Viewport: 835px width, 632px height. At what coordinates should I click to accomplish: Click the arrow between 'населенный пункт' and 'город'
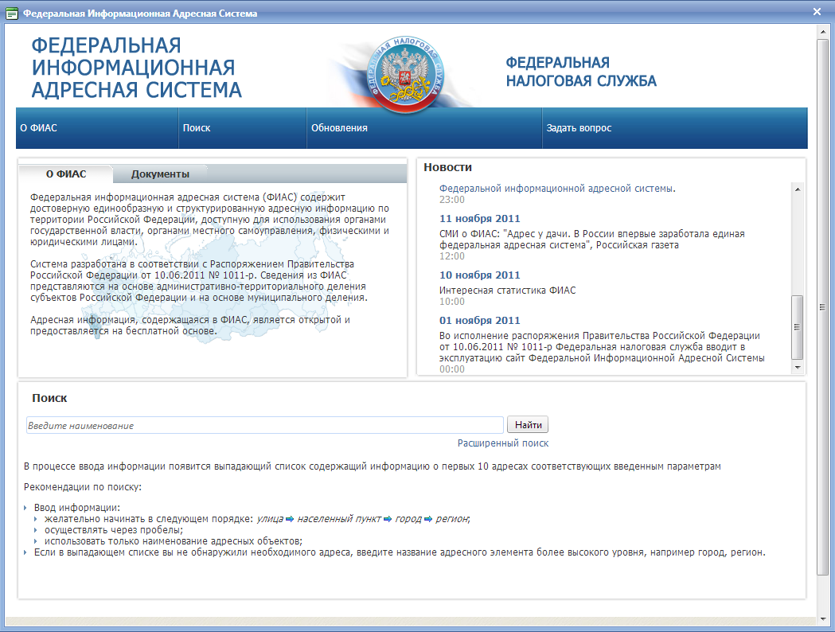(388, 519)
